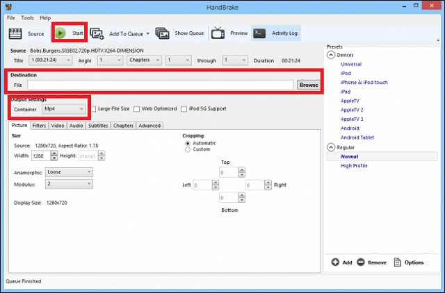Click the Start label in the toolbar
The width and height of the screenshot is (445, 293).
pyautogui.click(x=77, y=33)
